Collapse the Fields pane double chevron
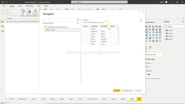Viewport: 185px width, 104px height. pyautogui.click(x=183, y=22)
